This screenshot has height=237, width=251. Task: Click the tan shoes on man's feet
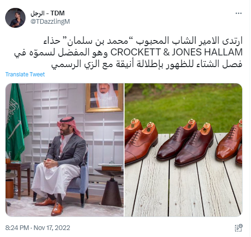(x=49, y=206)
